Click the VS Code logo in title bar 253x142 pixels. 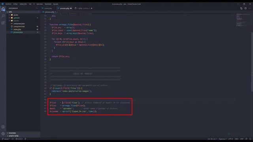[x=2, y=4]
